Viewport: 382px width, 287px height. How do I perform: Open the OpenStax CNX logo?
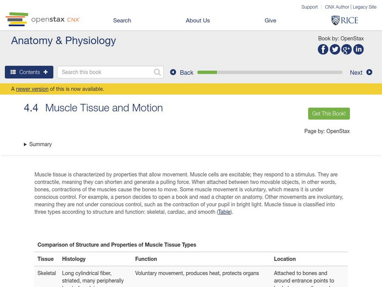click(43, 20)
